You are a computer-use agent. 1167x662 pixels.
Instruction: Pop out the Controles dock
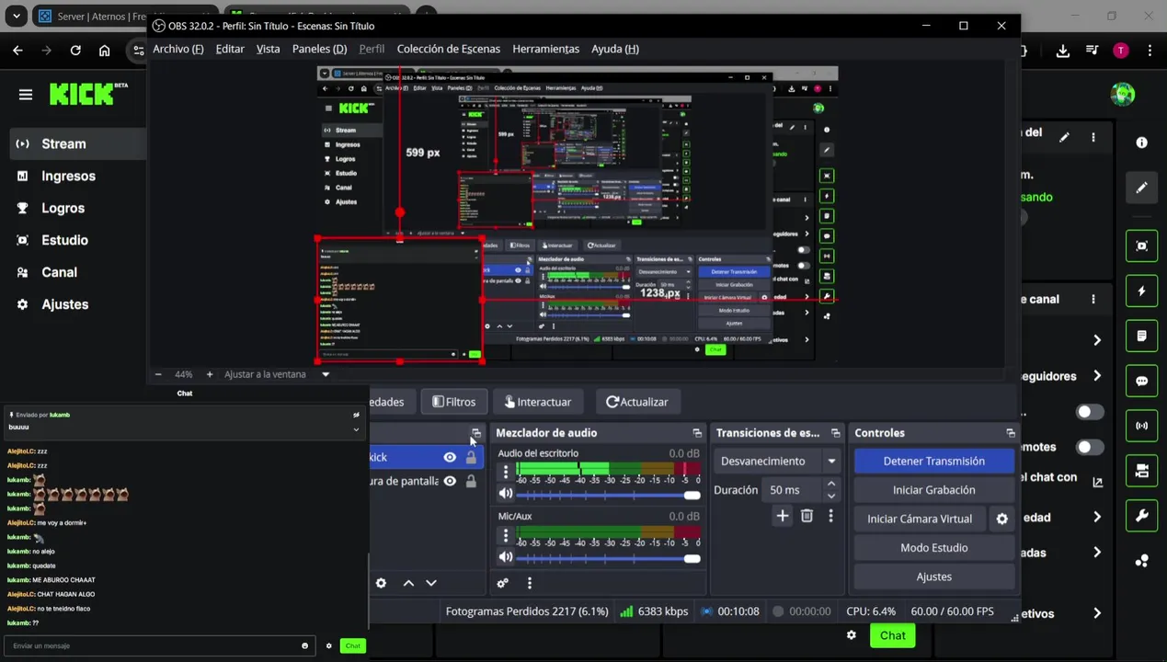(x=1011, y=433)
